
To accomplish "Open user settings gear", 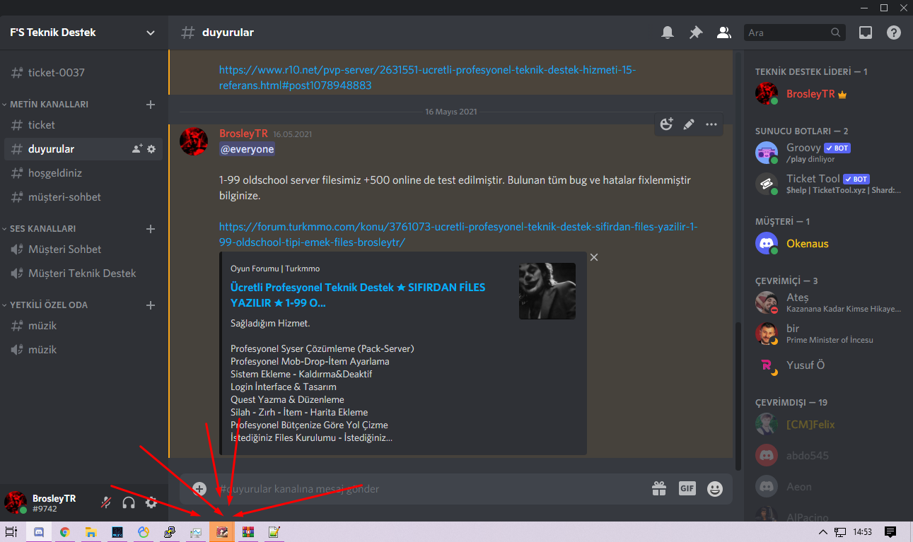I will (x=151, y=503).
